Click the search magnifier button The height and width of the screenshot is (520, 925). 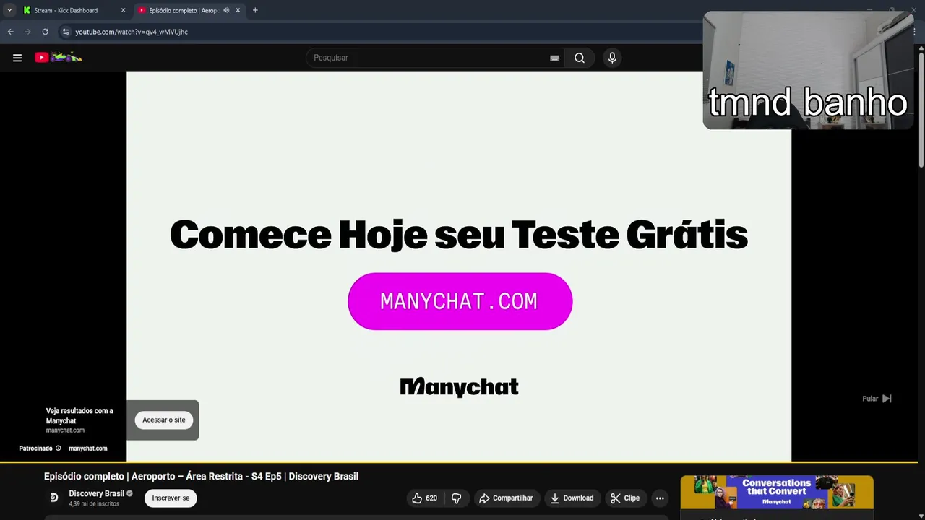pos(580,58)
